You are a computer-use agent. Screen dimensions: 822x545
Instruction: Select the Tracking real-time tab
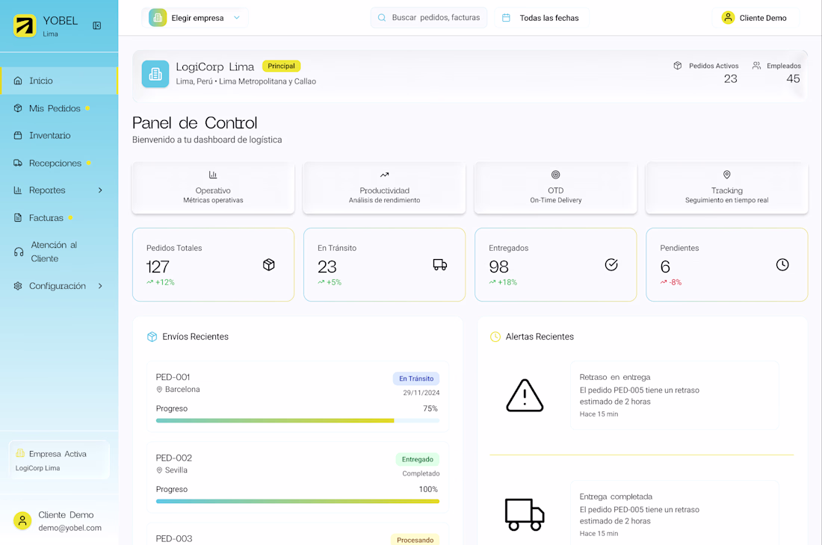[x=726, y=188]
